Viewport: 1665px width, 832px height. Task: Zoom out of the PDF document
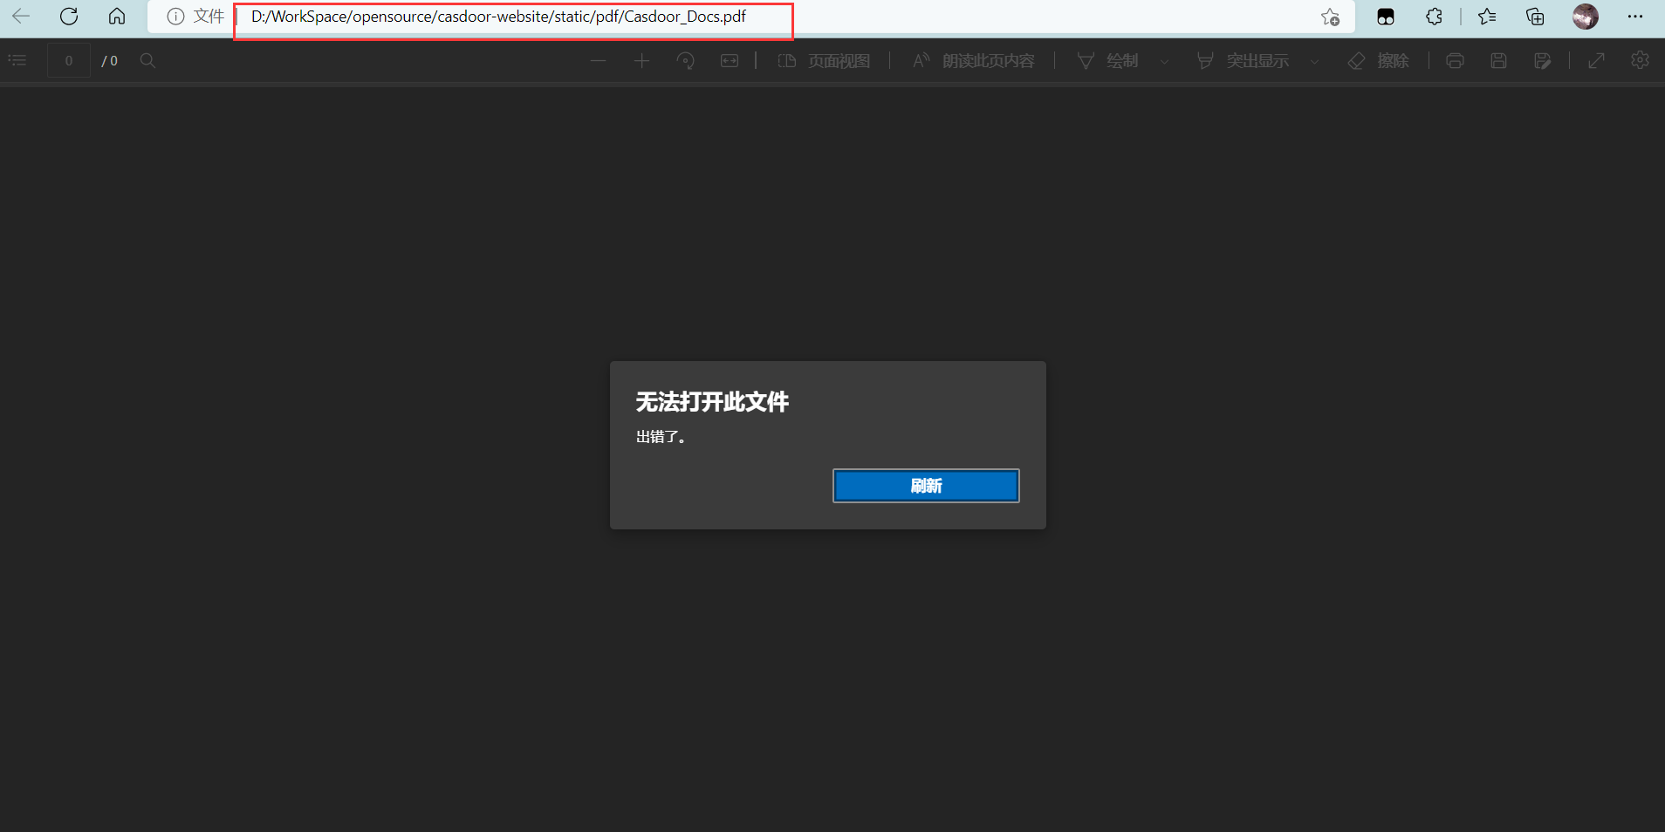pos(598,60)
